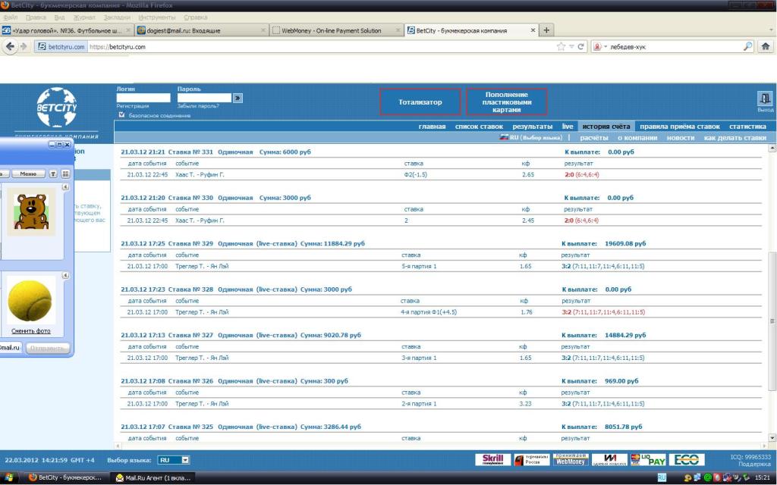The height and width of the screenshot is (485, 777).
Task: Open the ECO payment logo
Action: (686, 460)
